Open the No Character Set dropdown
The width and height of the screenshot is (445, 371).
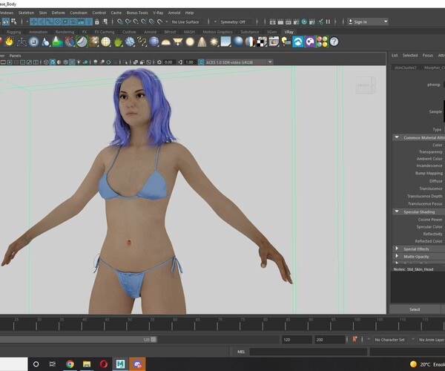click(x=391, y=340)
